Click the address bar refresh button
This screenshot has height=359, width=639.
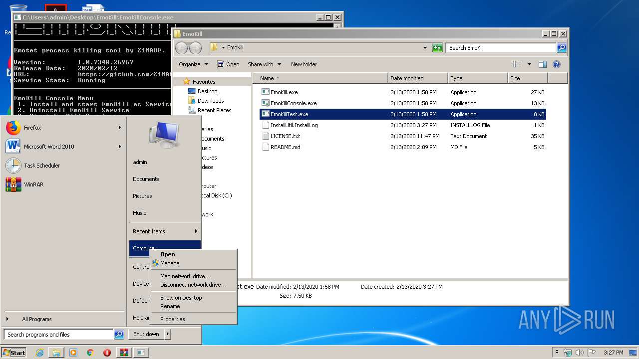pos(437,48)
